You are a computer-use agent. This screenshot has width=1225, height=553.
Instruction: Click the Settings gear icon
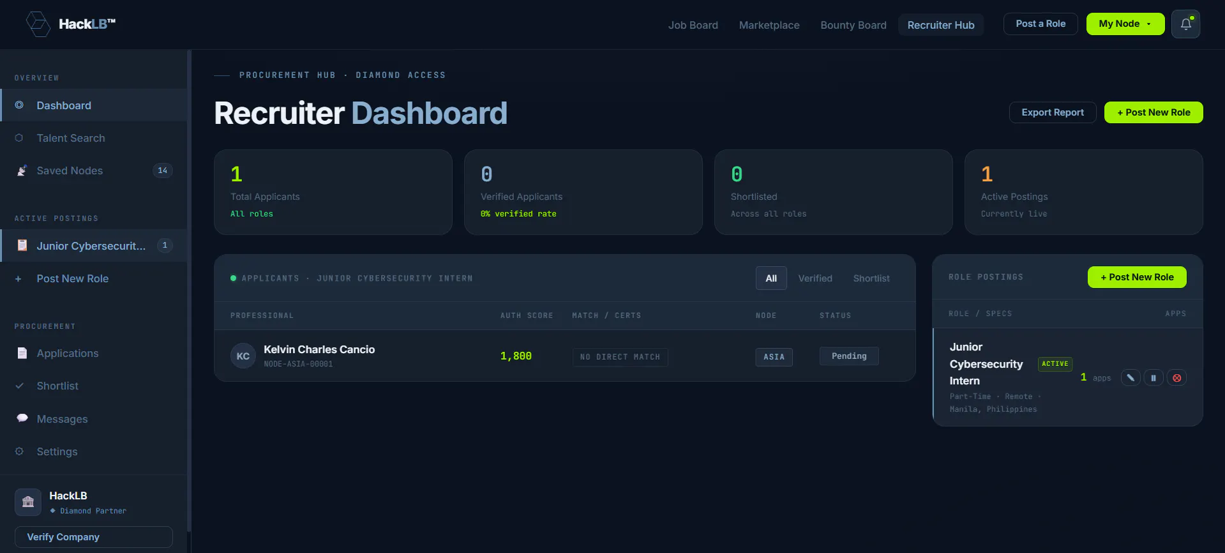click(19, 451)
